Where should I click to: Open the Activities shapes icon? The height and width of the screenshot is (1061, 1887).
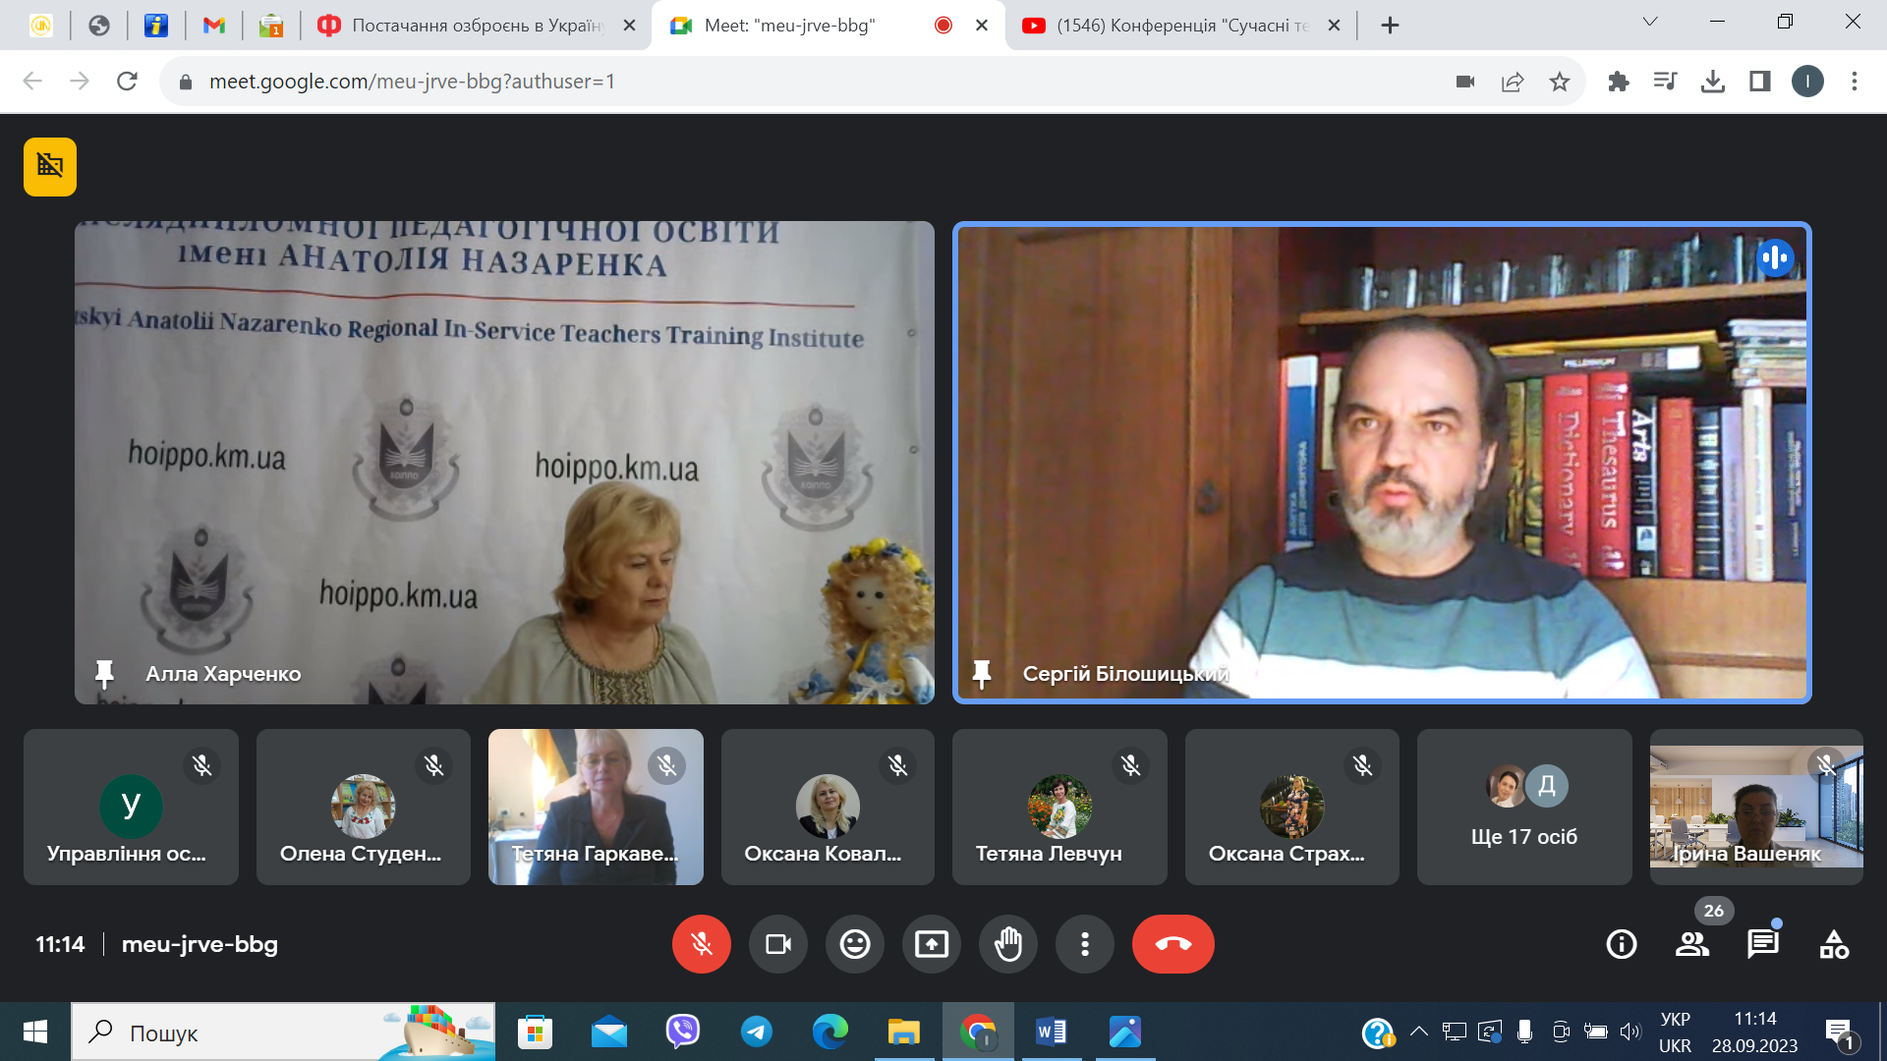click(x=1833, y=944)
